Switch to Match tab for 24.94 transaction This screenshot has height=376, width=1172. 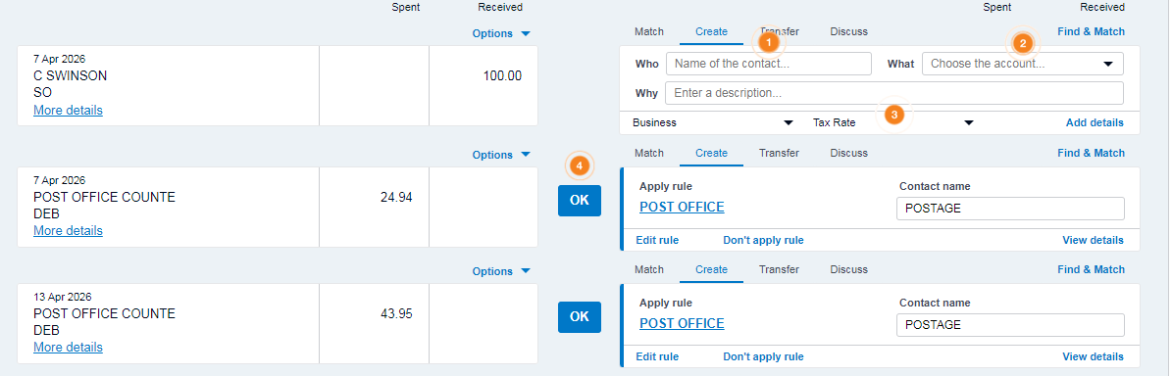pyautogui.click(x=649, y=153)
